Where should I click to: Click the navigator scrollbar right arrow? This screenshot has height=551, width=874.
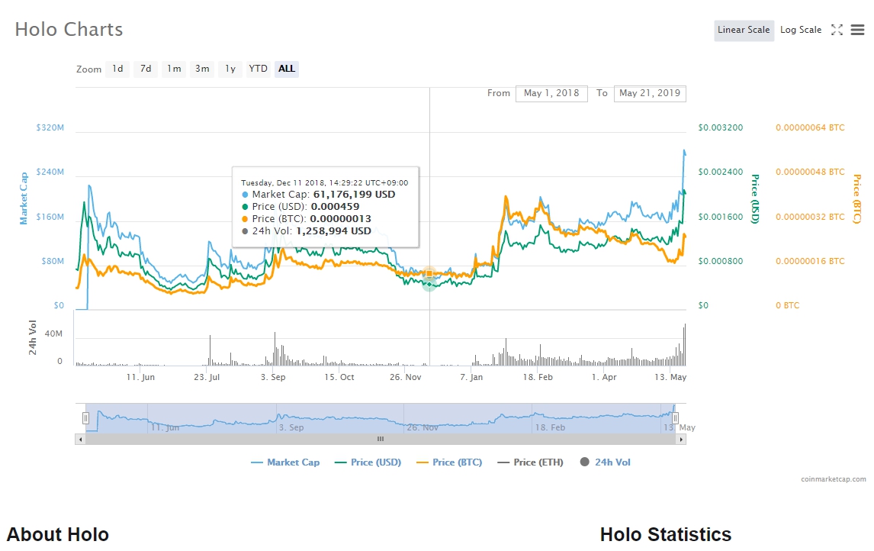680,440
